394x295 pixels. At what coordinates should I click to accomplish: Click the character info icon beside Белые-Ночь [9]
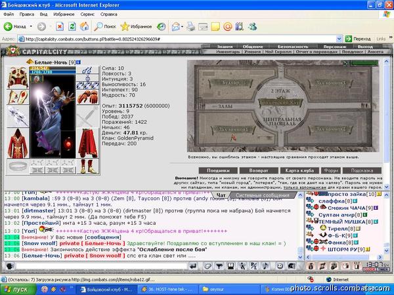coord(78,62)
